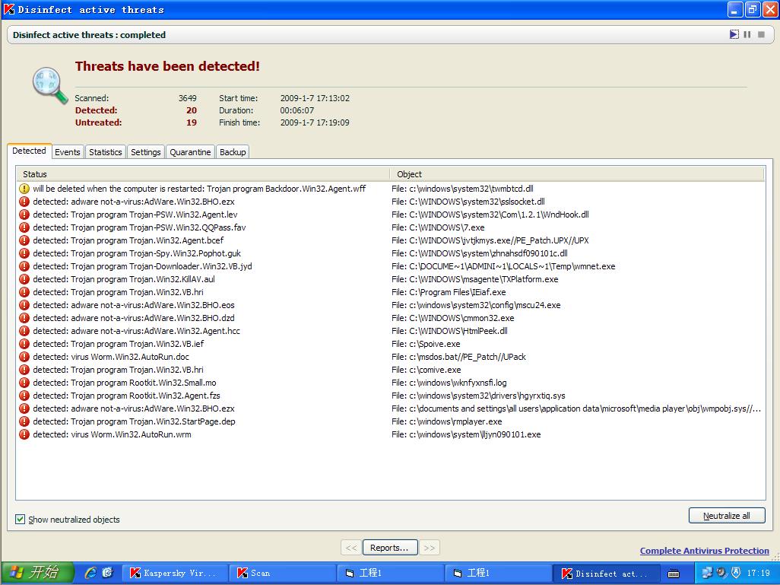Click red alert icon for Worm.Win32.AutoRun.wrm
This screenshot has height=585, width=780.
click(24, 434)
